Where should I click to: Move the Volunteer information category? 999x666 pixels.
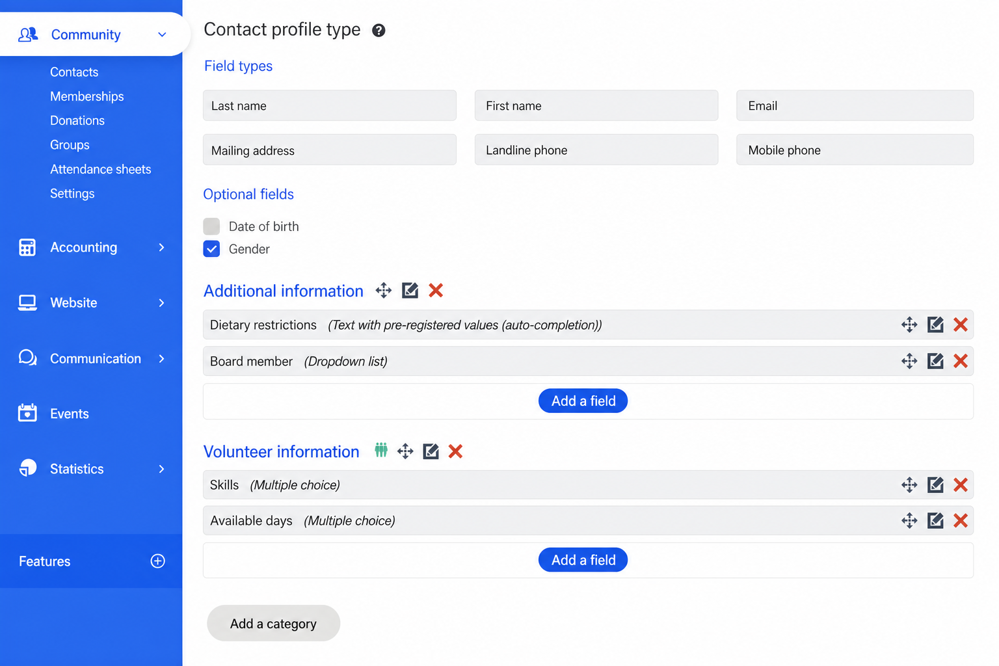[405, 451]
